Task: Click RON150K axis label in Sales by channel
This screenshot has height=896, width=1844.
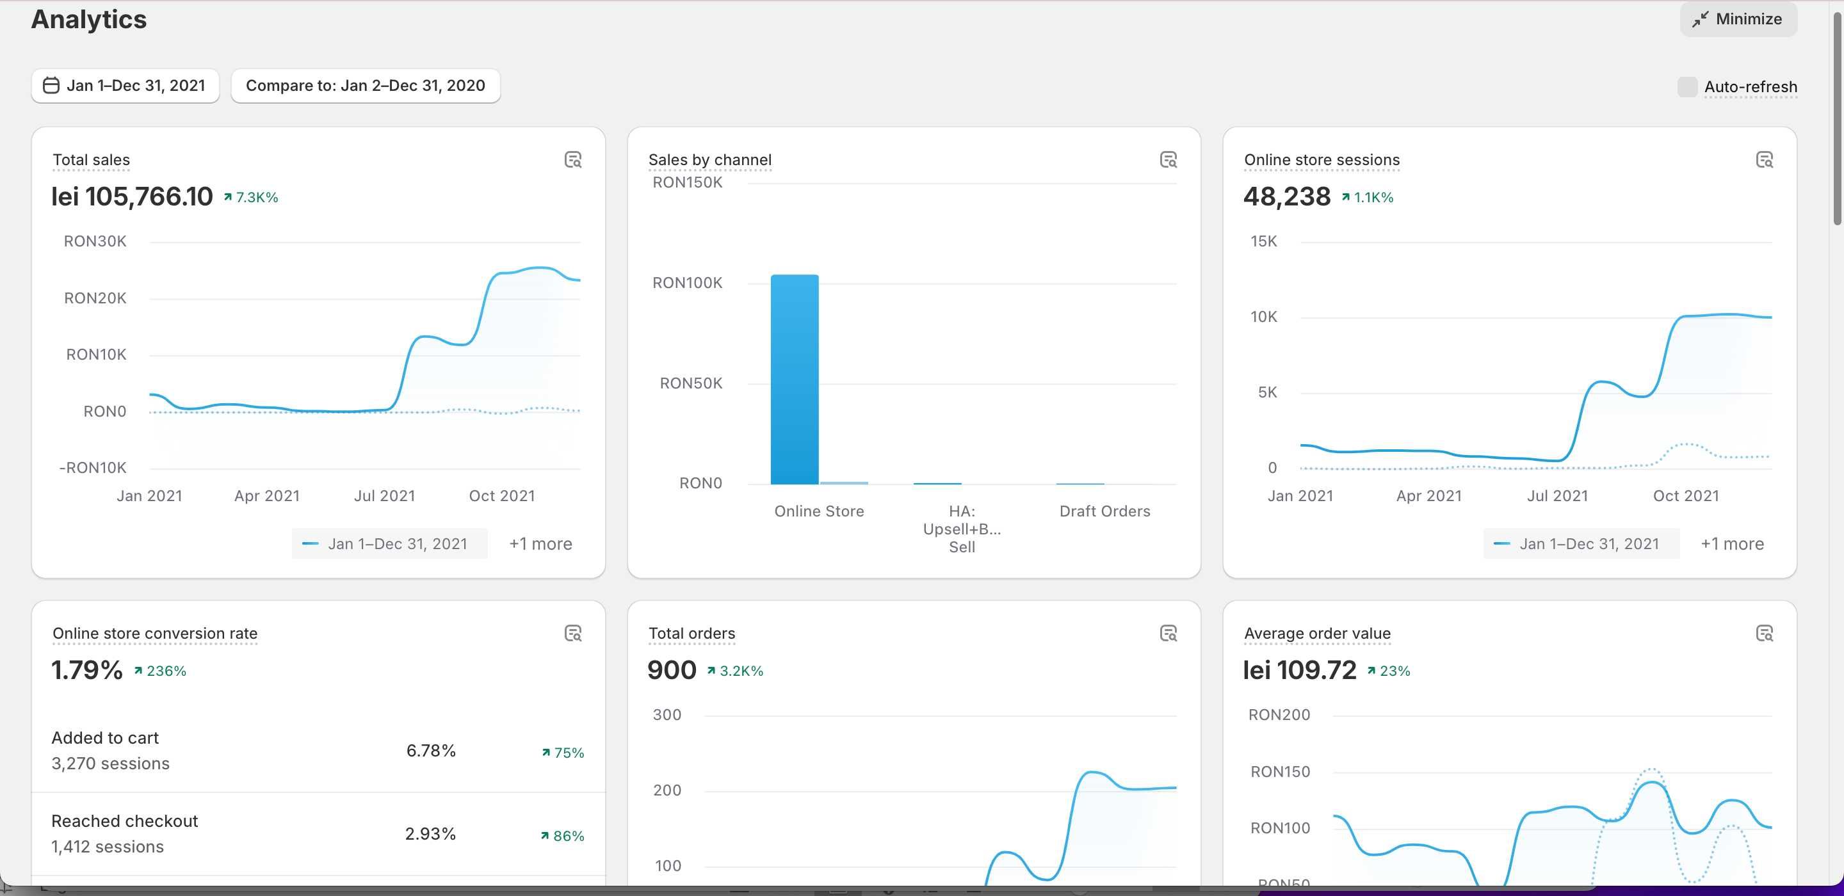Action: tap(687, 182)
